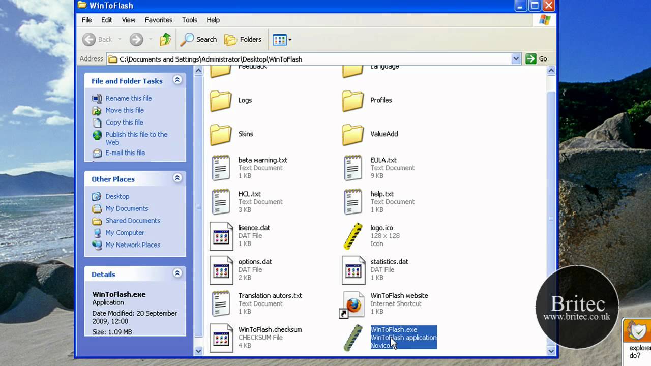Click the Up folder toolbar icon
The width and height of the screenshot is (651, 366).
(x=165, y=39)
